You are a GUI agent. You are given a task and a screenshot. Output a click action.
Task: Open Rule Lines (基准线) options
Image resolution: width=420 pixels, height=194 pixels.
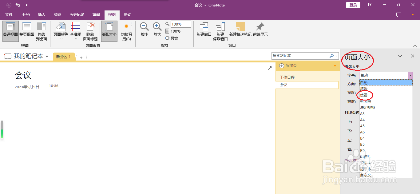point(76,31)
